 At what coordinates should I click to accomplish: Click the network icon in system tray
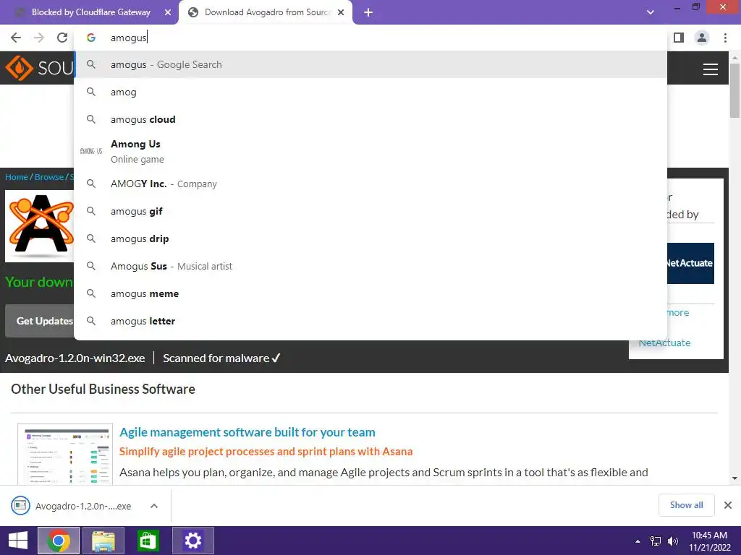[x=656, y=541]
